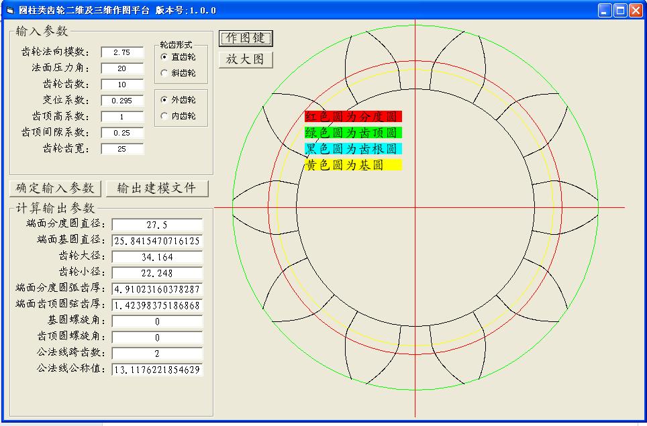Click the 齿轮齿宽 label text
Screen dimensions: 647x426
tap(66, 148)
